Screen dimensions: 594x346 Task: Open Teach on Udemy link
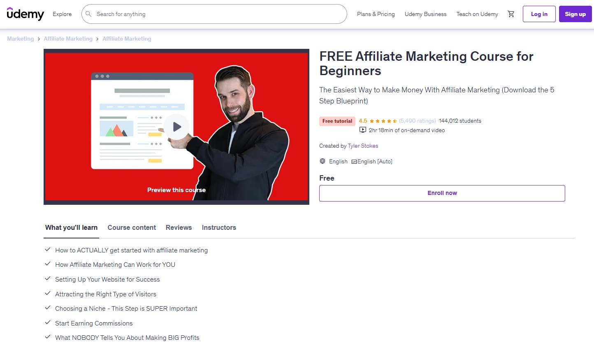477,14
